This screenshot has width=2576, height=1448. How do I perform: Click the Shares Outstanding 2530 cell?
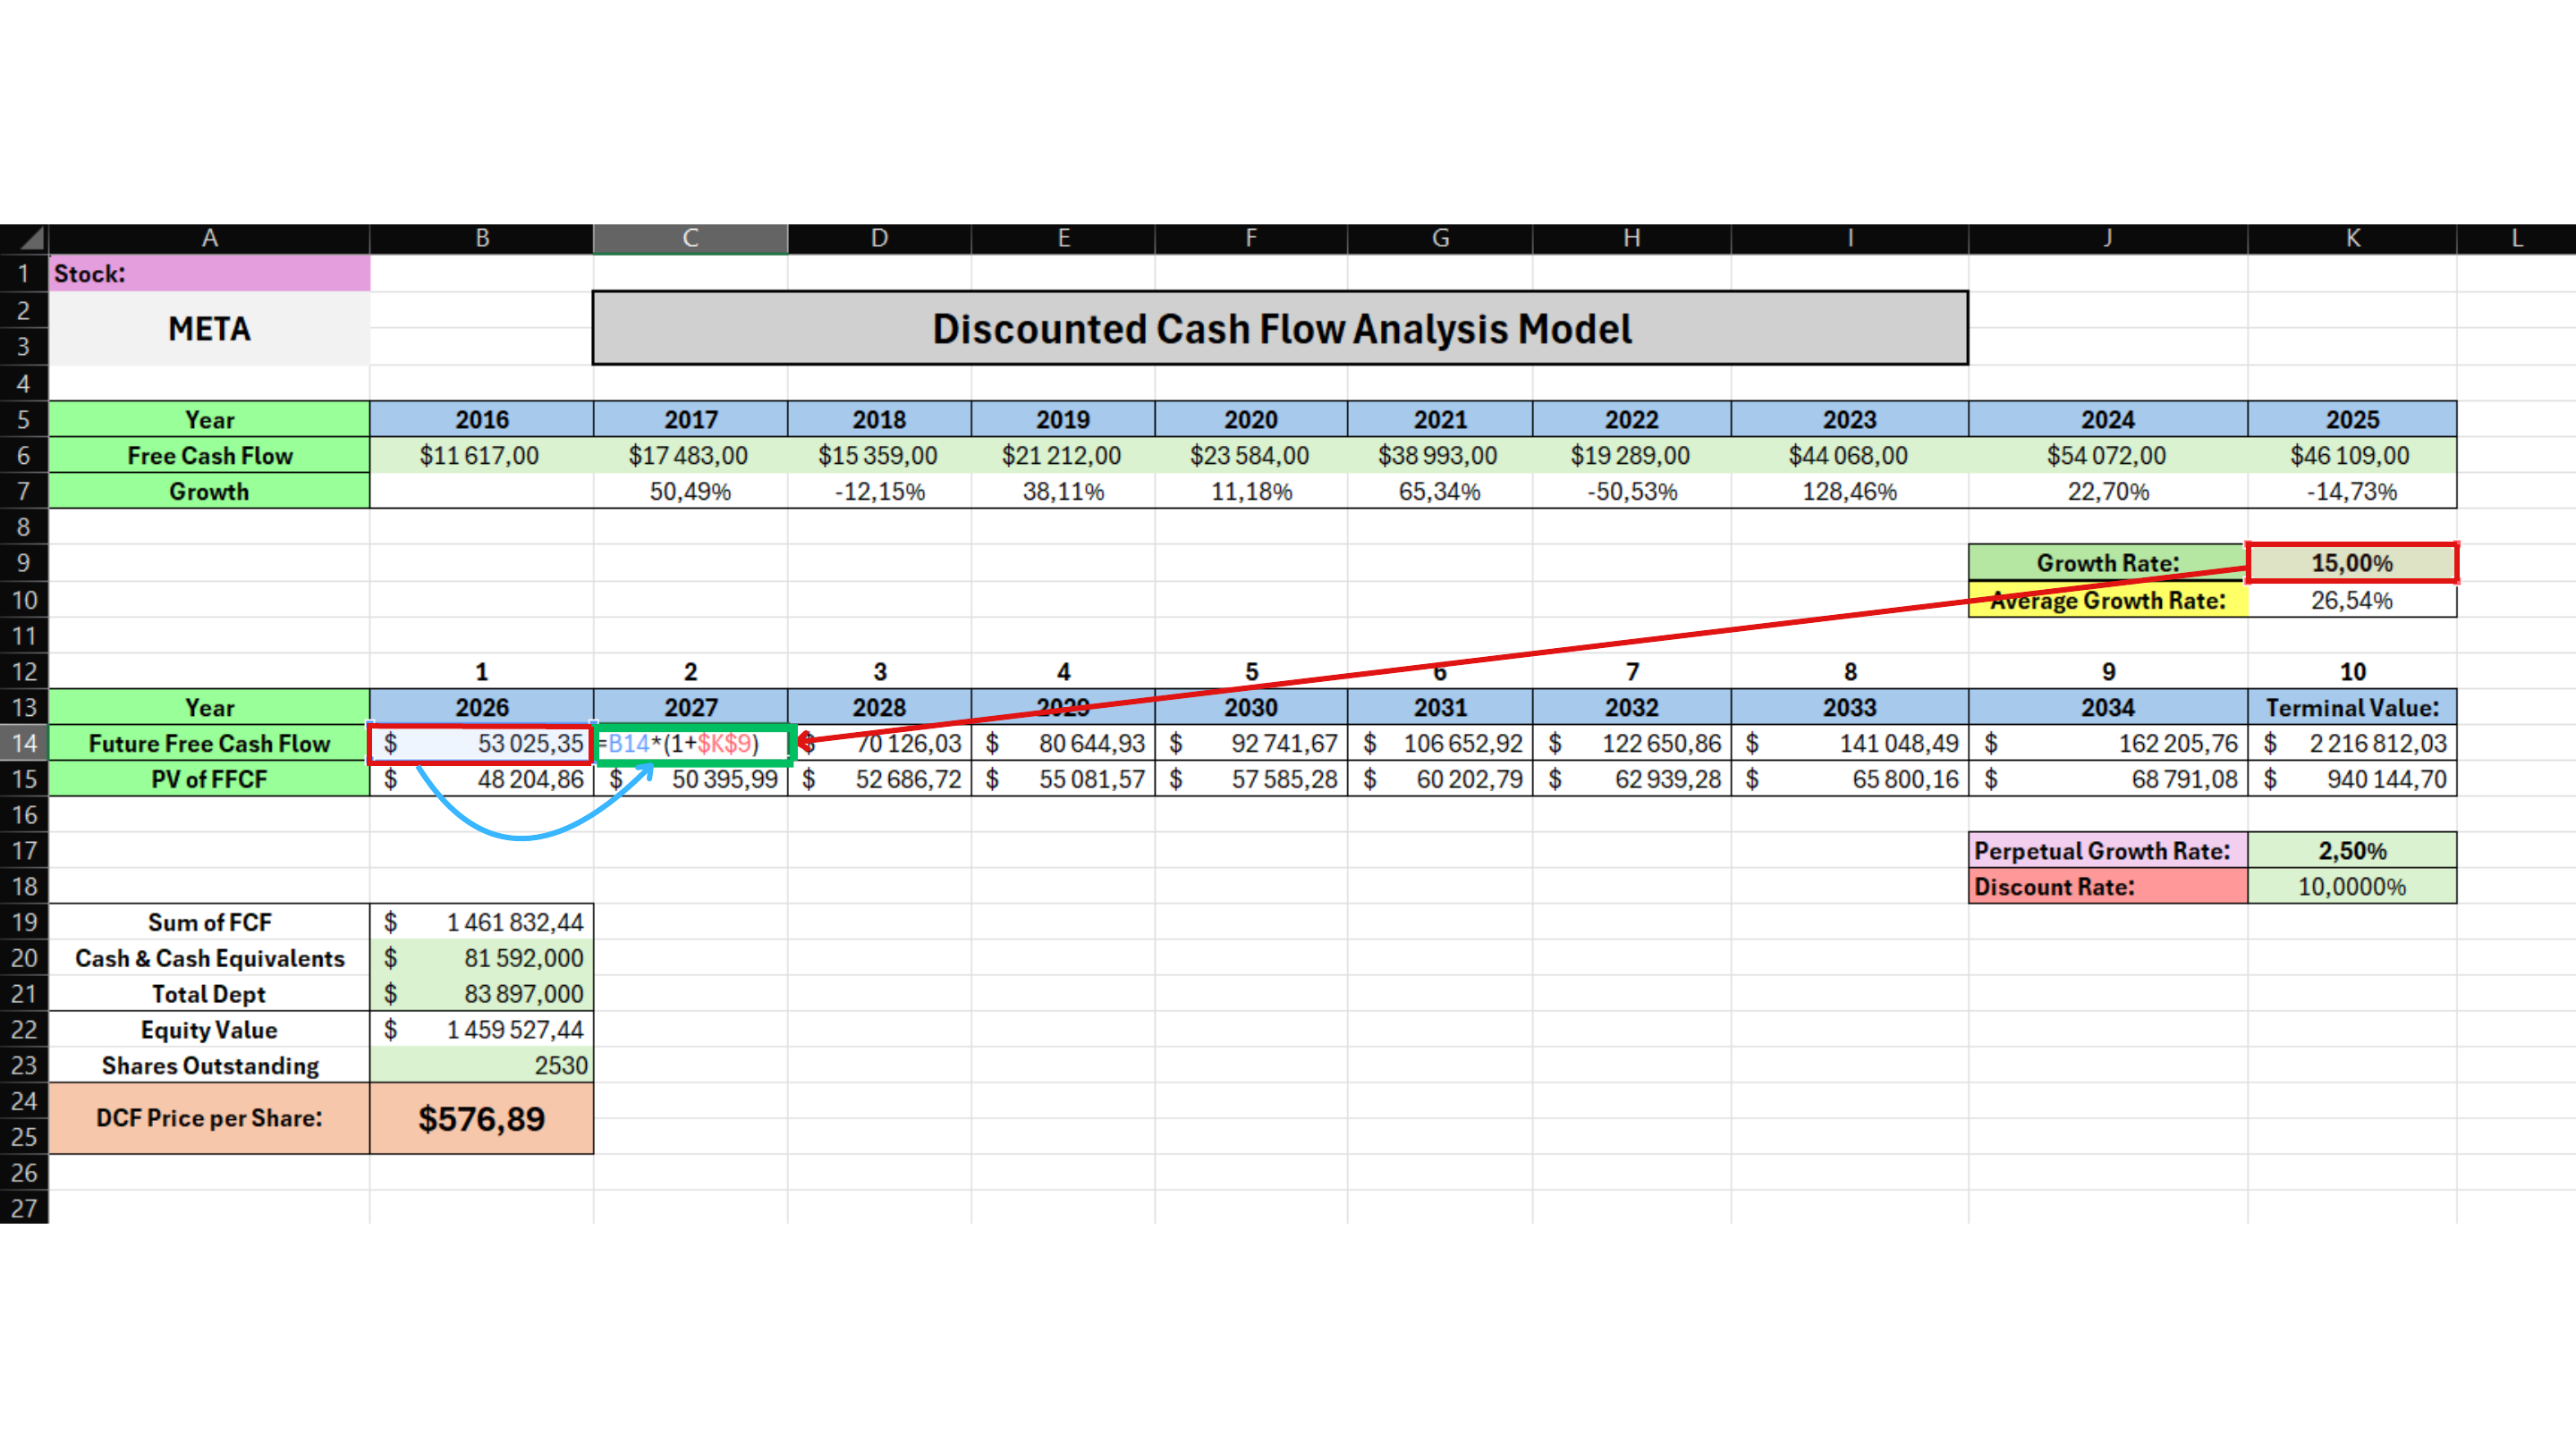point(481,1065)
